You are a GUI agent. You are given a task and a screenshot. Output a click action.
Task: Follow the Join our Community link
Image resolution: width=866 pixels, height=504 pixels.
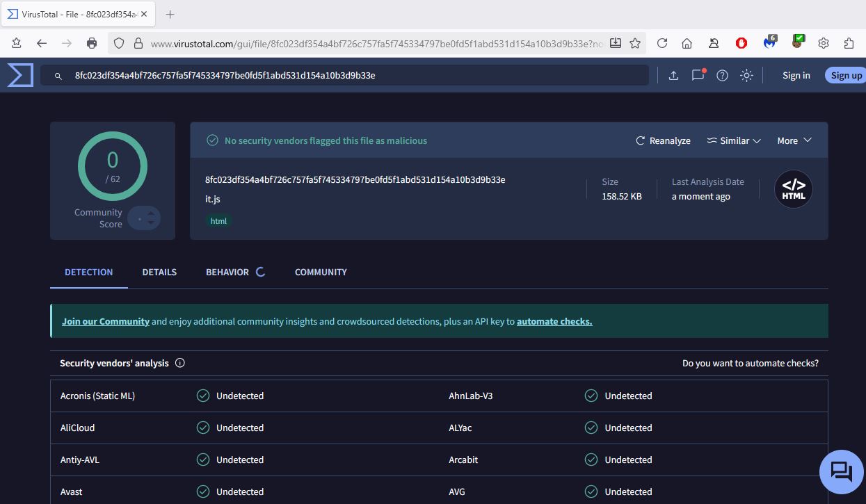pos(106,321)
